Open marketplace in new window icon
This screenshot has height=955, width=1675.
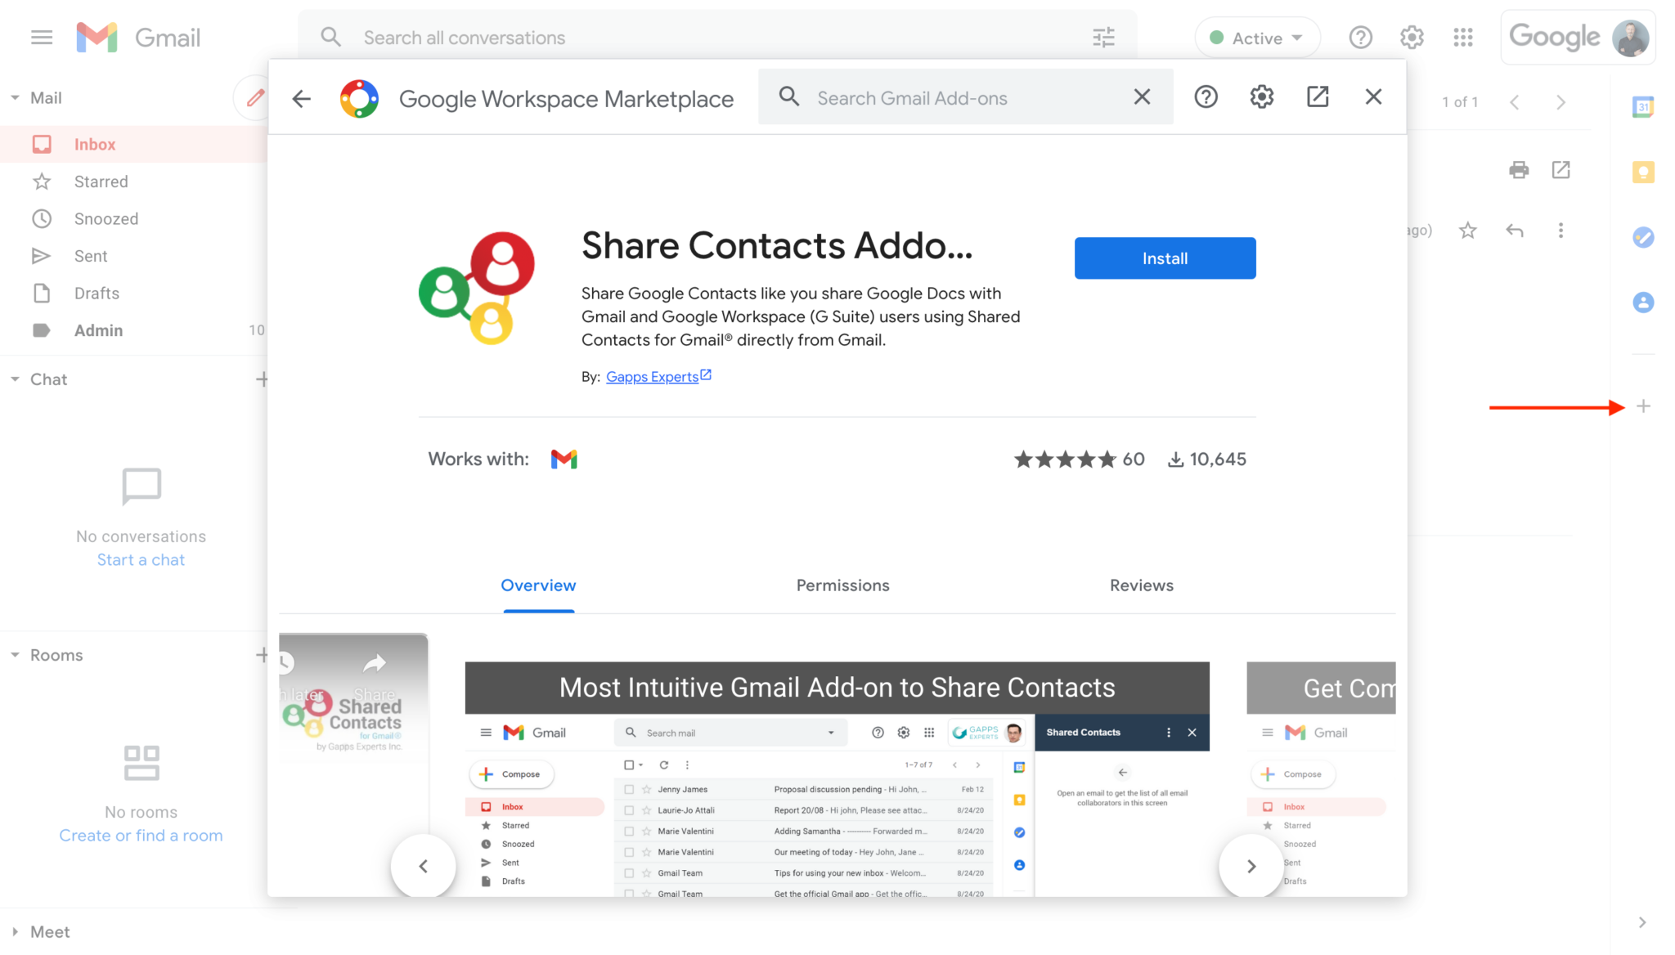1318,97
